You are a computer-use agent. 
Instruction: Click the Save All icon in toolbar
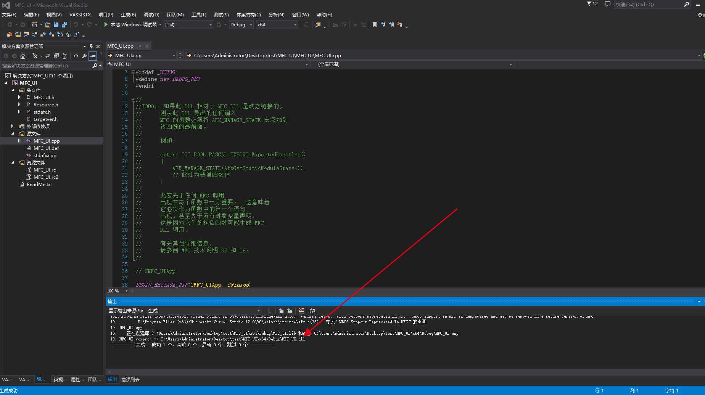click(x=64, y=24)
